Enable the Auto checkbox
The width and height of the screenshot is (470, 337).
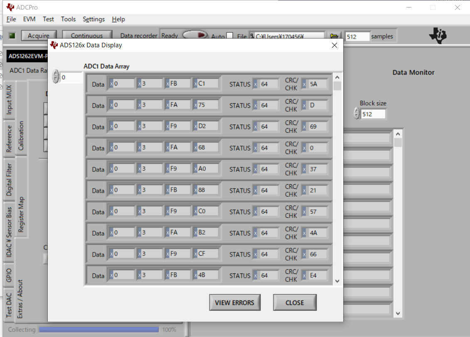coord(230,36)
